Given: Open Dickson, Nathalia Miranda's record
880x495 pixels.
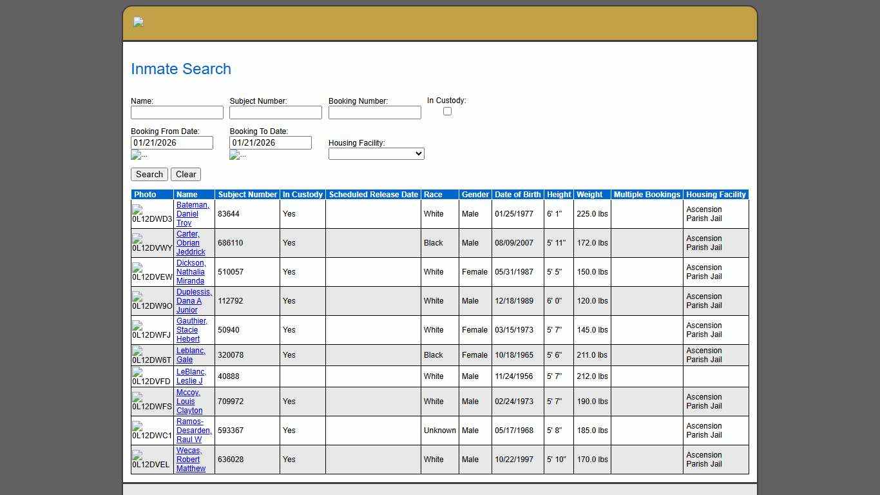Looking at the screenshot, I should click(191, 271).
